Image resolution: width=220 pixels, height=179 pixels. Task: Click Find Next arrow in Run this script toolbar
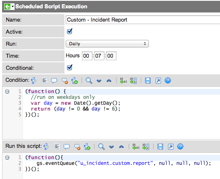coord(111,147)
